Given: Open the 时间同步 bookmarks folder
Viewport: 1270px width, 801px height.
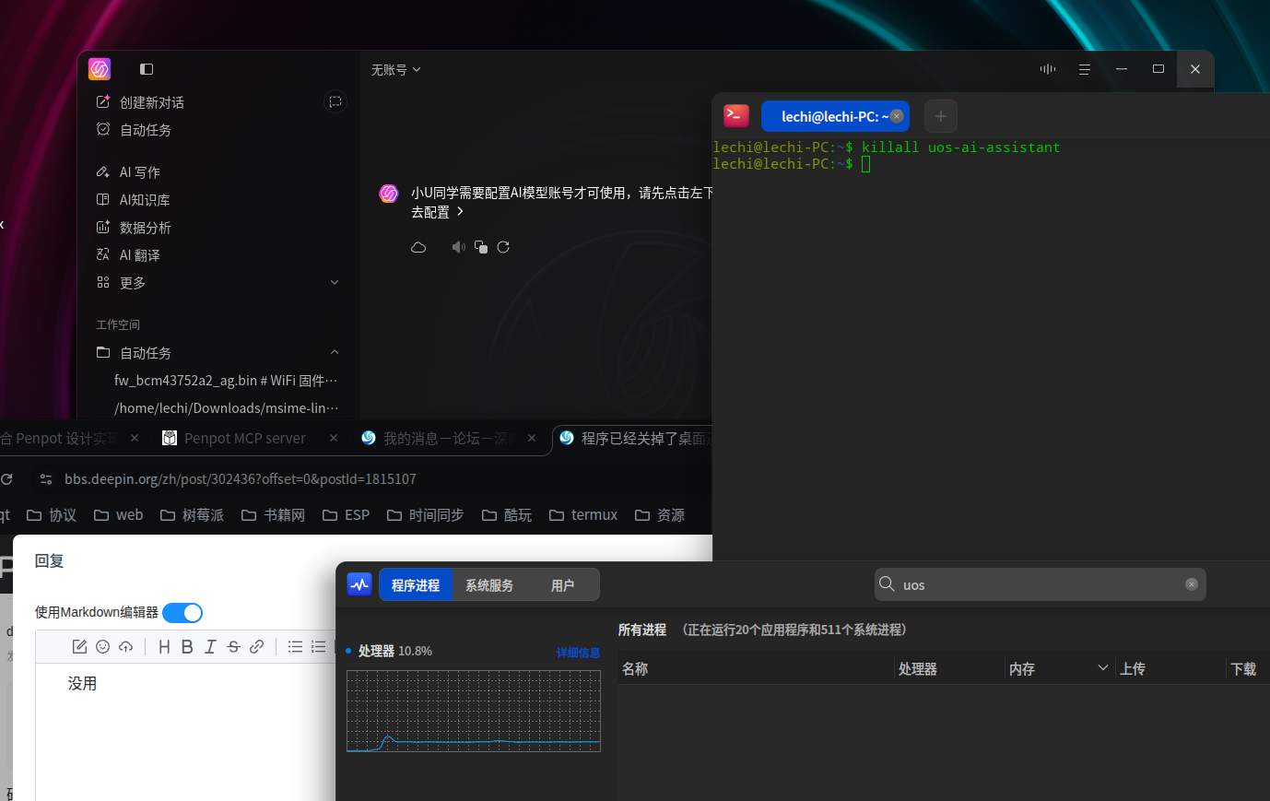Looking at the screenshot, I should tap(425, 515).
